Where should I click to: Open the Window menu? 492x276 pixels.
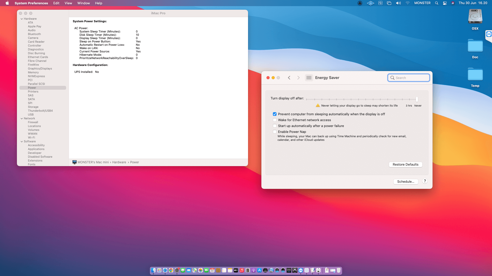pos(84,3)
